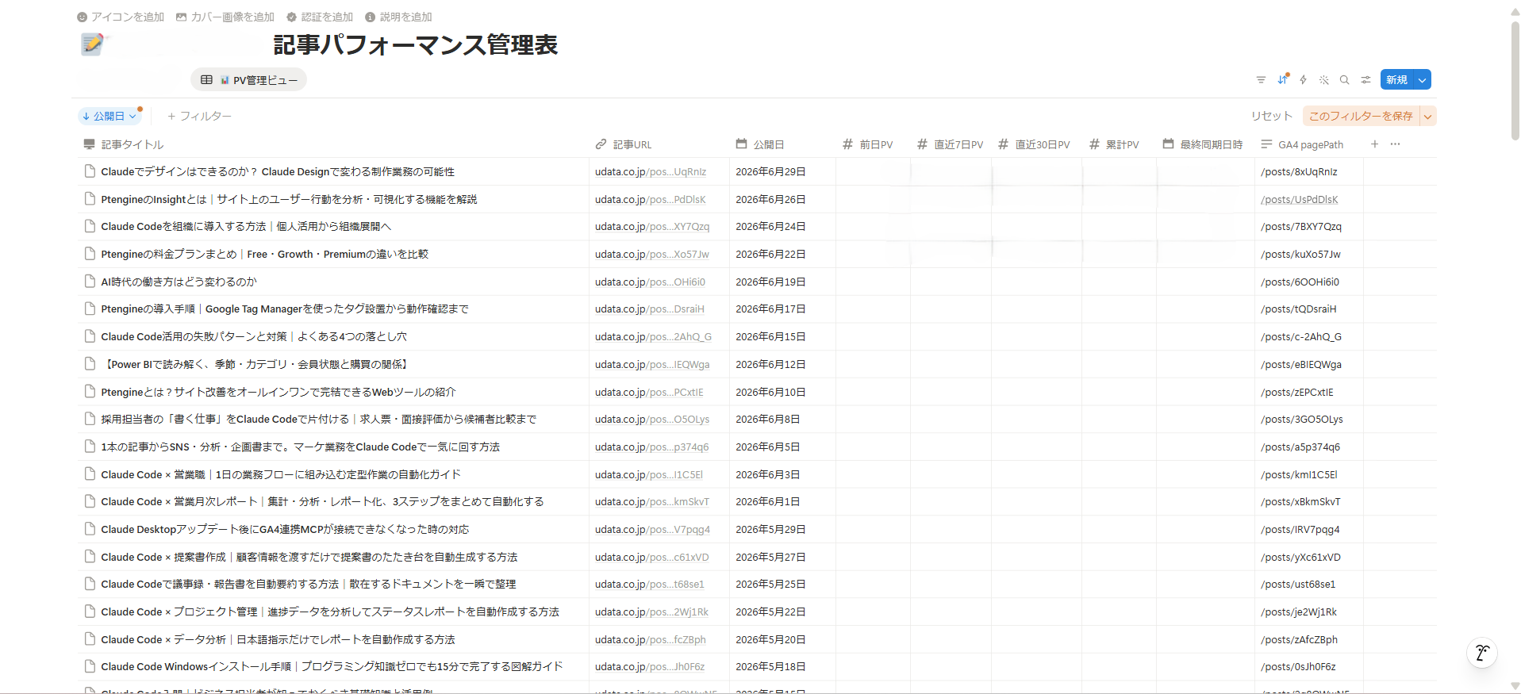Open the URL ending in JhOF6z
1521x694 pixels.
point(650,666)
